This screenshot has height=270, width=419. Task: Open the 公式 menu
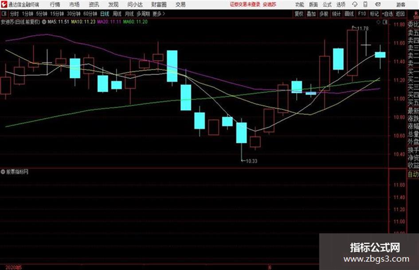[327, 4]
